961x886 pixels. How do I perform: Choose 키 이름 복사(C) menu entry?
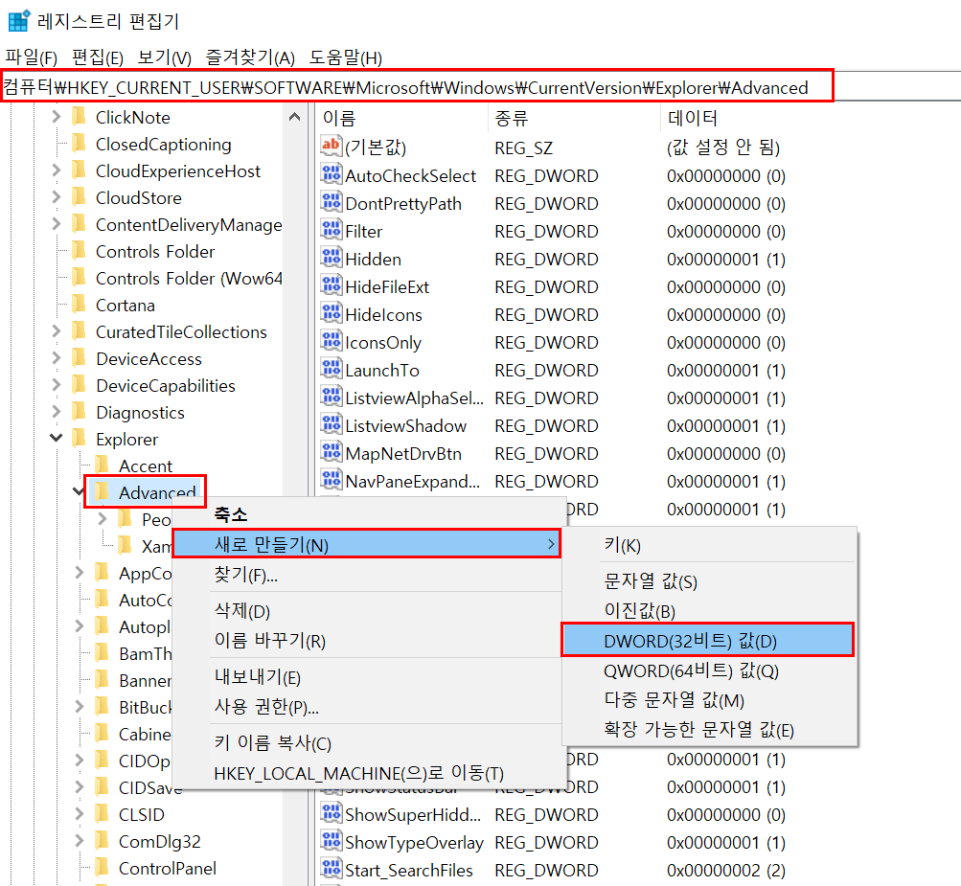click(367, 742)
